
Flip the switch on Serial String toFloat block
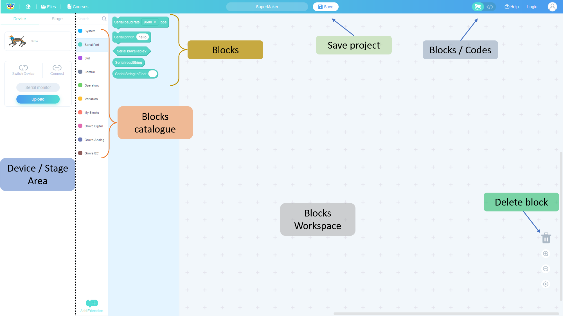click(152, 74)
